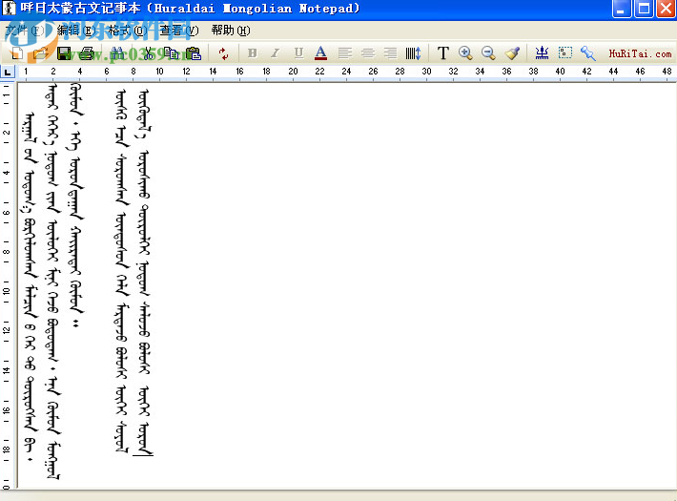This screenshot has height=501, width=677.
Task: Click the application icon in the title bar
Action: (x=9, y=9)
